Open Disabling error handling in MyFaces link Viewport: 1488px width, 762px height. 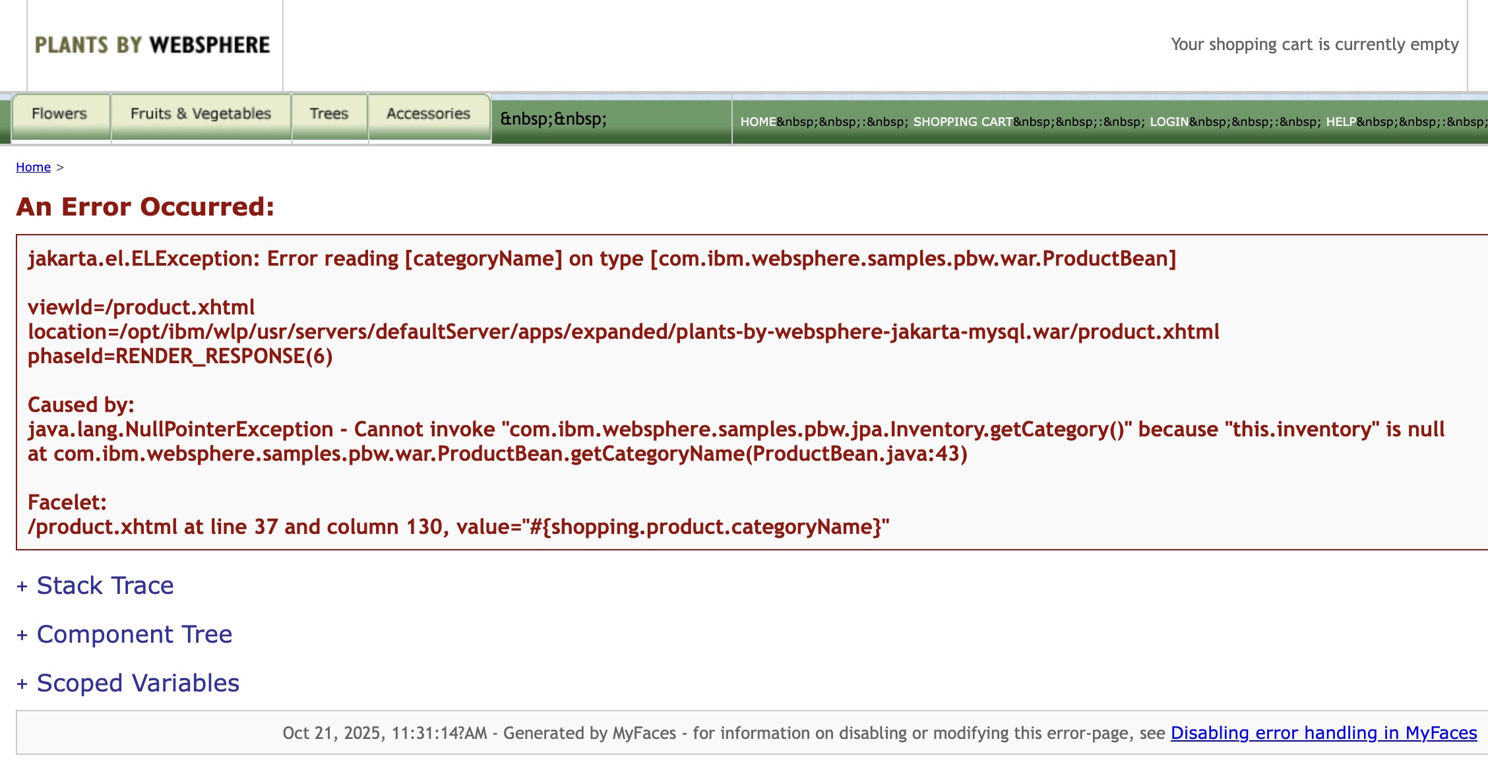1323,733
